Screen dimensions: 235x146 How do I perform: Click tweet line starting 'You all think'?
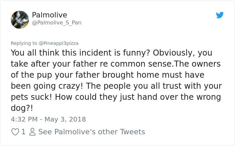(111, 53)
